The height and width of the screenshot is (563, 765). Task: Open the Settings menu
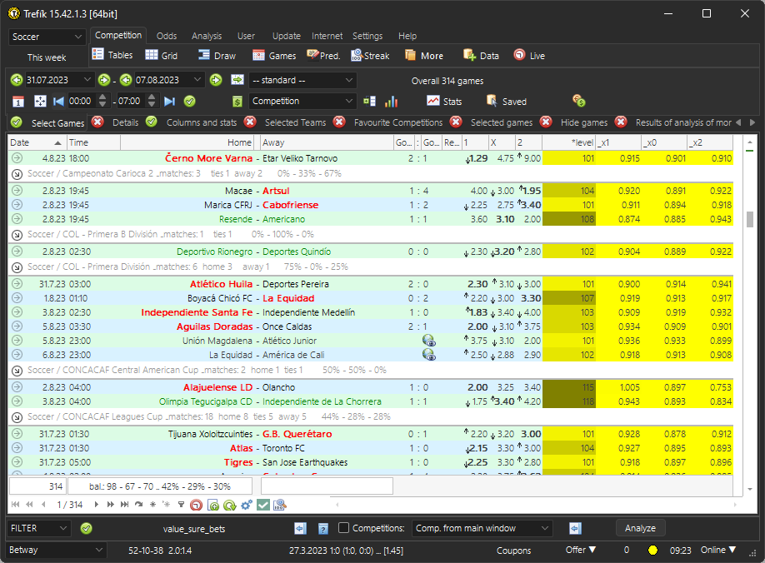tap(367, 36)
